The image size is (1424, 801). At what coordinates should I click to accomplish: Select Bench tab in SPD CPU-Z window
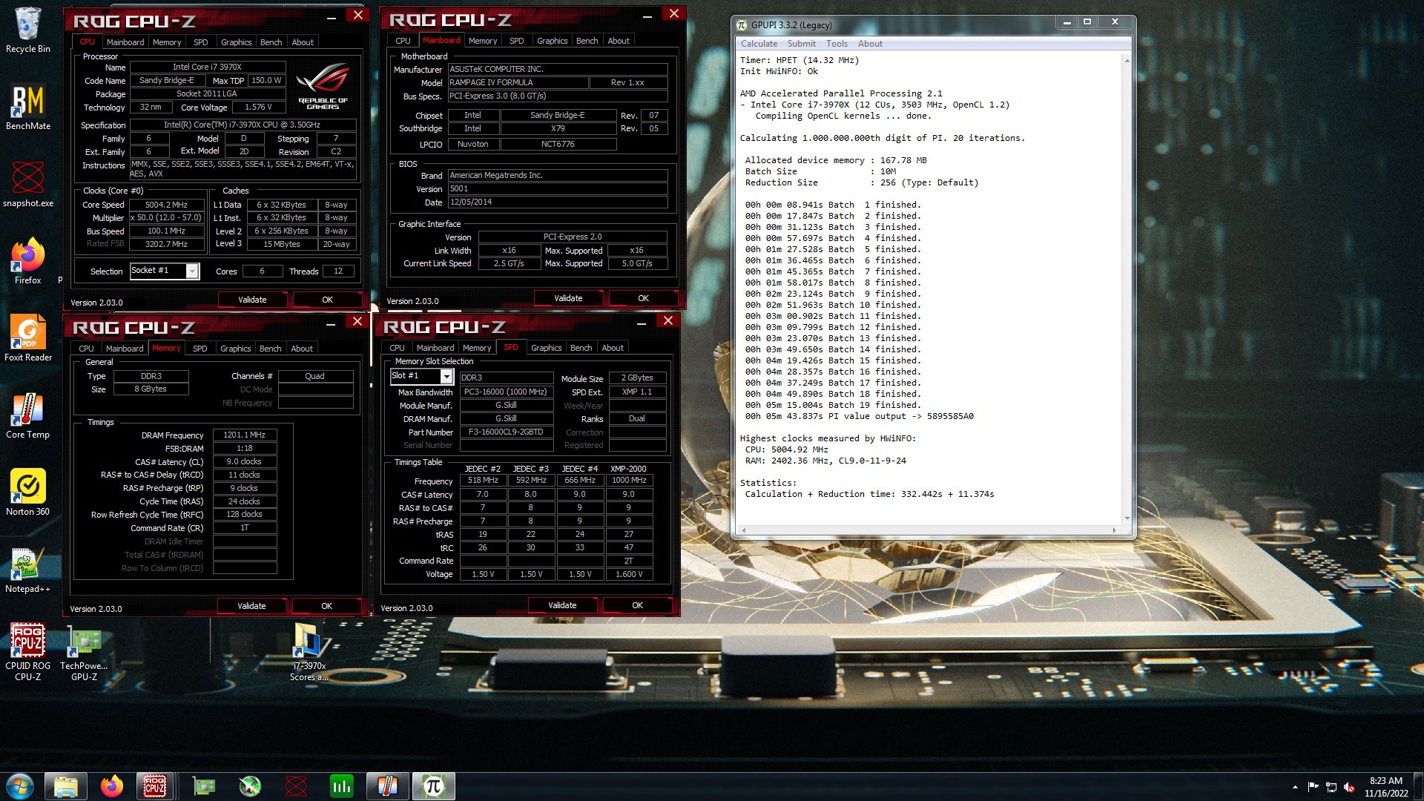[581, 348]
